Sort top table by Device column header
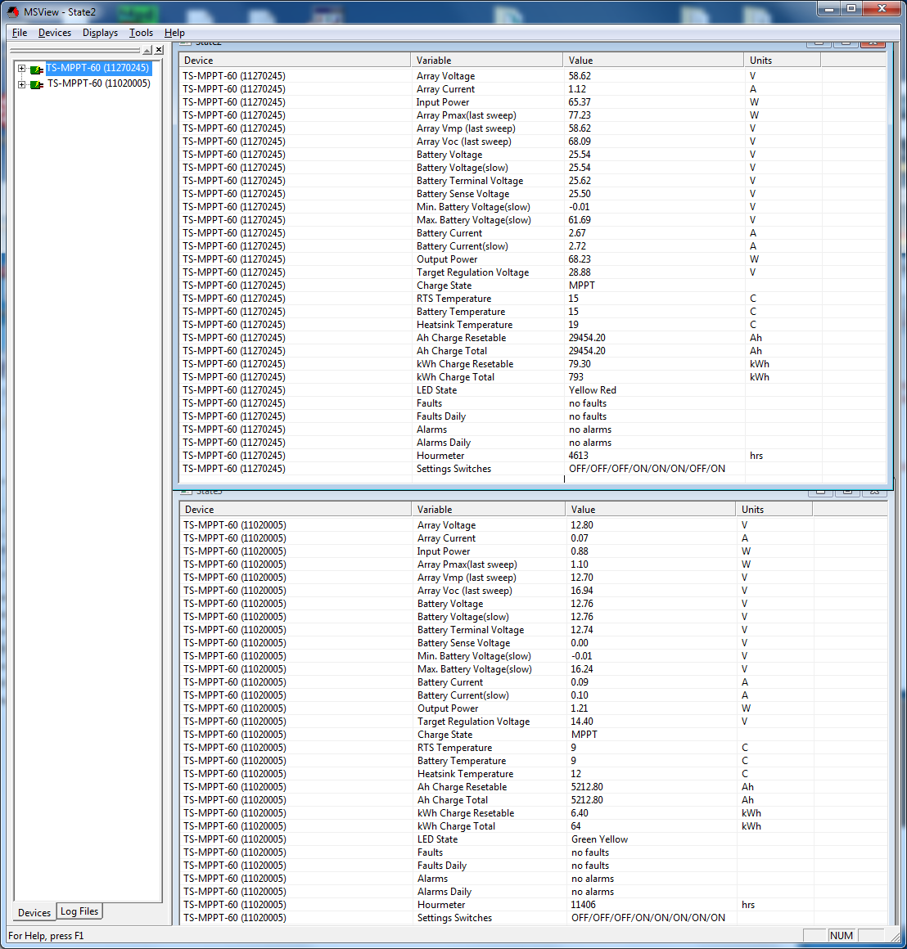The height and width of the screenshot is (949, 907). click(295, 61)
